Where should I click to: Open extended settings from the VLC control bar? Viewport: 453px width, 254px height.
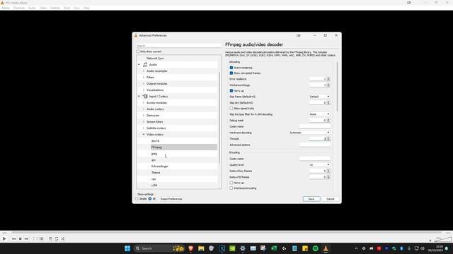click(41, 238)
